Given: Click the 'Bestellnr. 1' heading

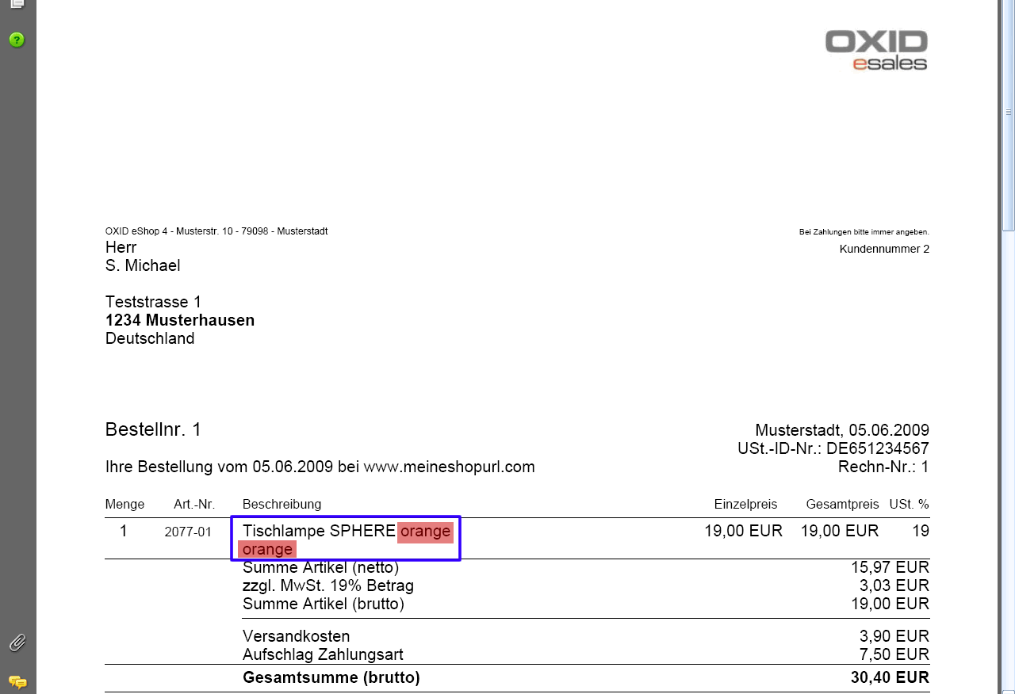Looking at the screenshot, I should coord(153,429).
